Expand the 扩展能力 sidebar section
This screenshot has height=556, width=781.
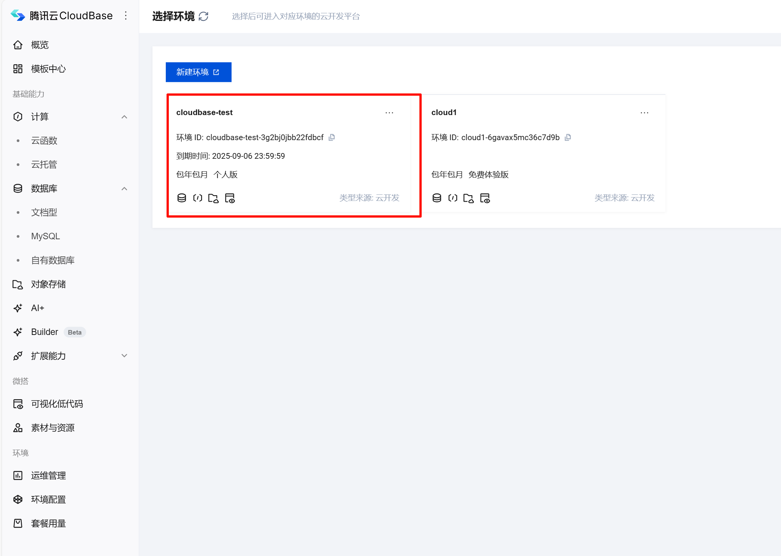(124, 356)
